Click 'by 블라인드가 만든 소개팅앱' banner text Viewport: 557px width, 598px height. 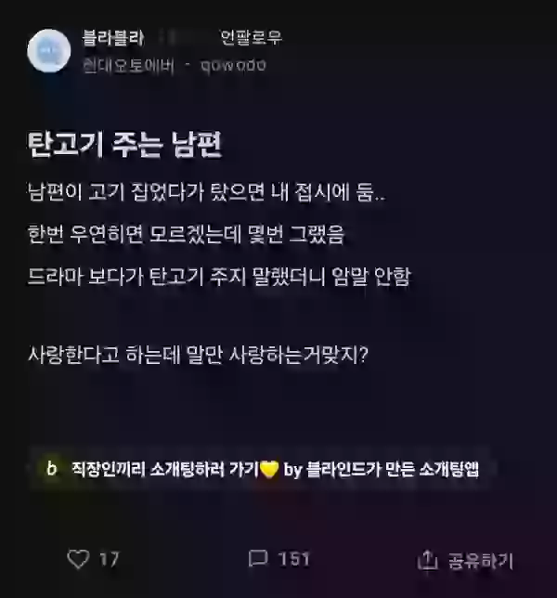click(x=382, y=469)
